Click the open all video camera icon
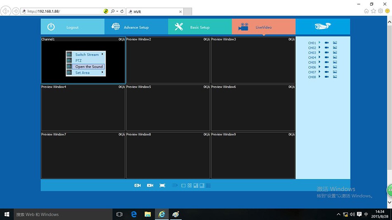 point(137,185)
